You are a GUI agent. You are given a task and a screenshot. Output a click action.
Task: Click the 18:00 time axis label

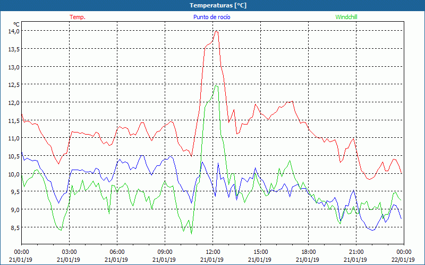(309, 252)
